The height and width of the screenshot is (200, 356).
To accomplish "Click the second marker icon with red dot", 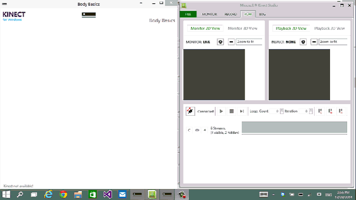I will click(331, 111).
